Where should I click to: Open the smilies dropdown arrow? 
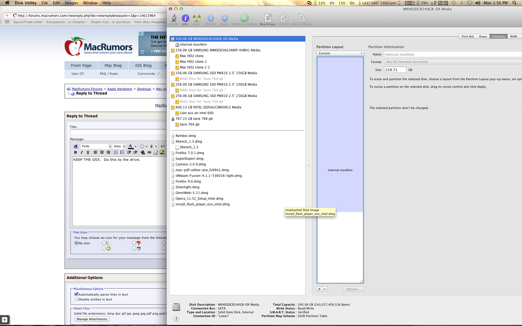point(147,146)
